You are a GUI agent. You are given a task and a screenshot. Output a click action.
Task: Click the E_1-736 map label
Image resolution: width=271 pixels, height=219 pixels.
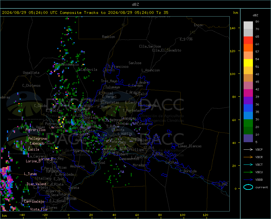click(x=186, y=39)
